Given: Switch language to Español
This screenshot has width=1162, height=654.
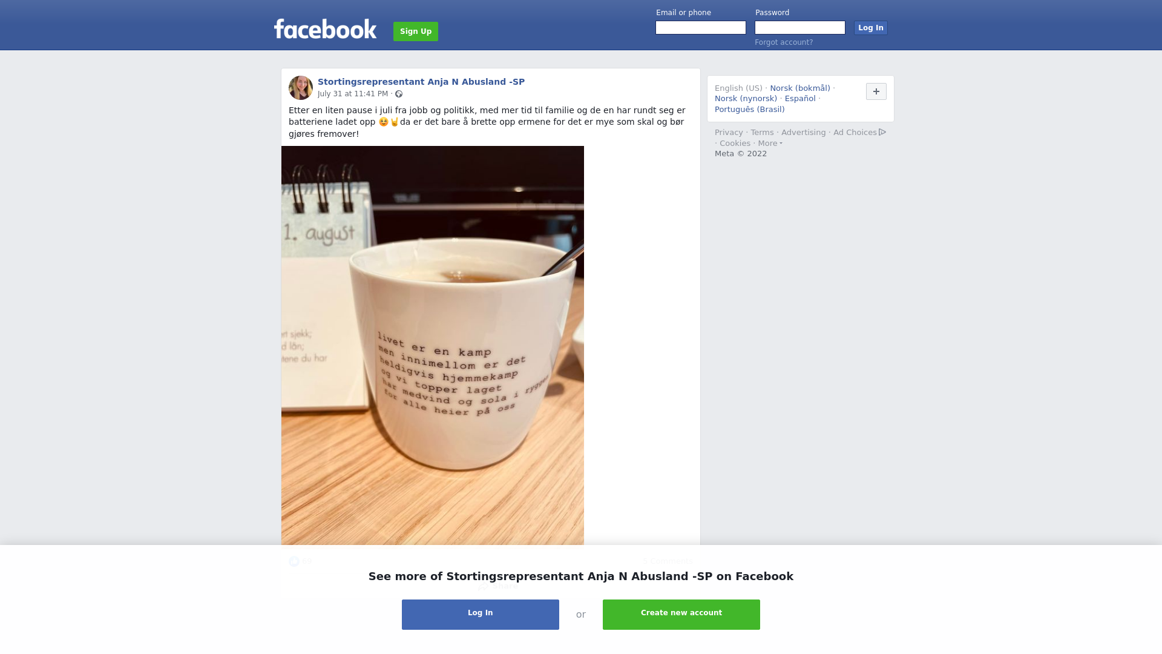Looking at the screenshot, I should [x=800, y=99].
